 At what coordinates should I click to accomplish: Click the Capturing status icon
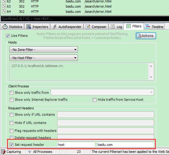tap(3, 152)
